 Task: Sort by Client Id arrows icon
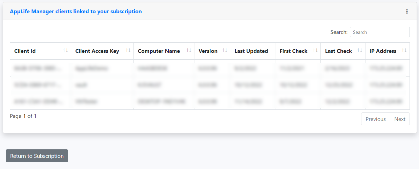pos(65,50)
